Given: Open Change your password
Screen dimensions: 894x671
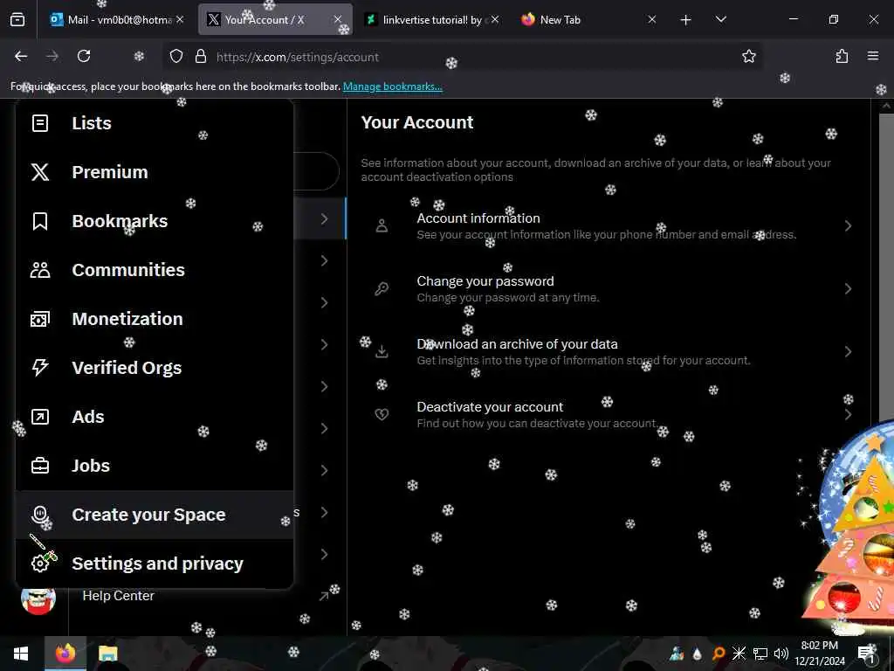Looking at the screenshot, I should pyautogui.click(x=609, y=288).
